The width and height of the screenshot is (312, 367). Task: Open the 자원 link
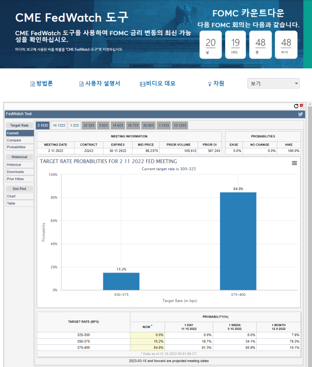(x=219, y=83)
